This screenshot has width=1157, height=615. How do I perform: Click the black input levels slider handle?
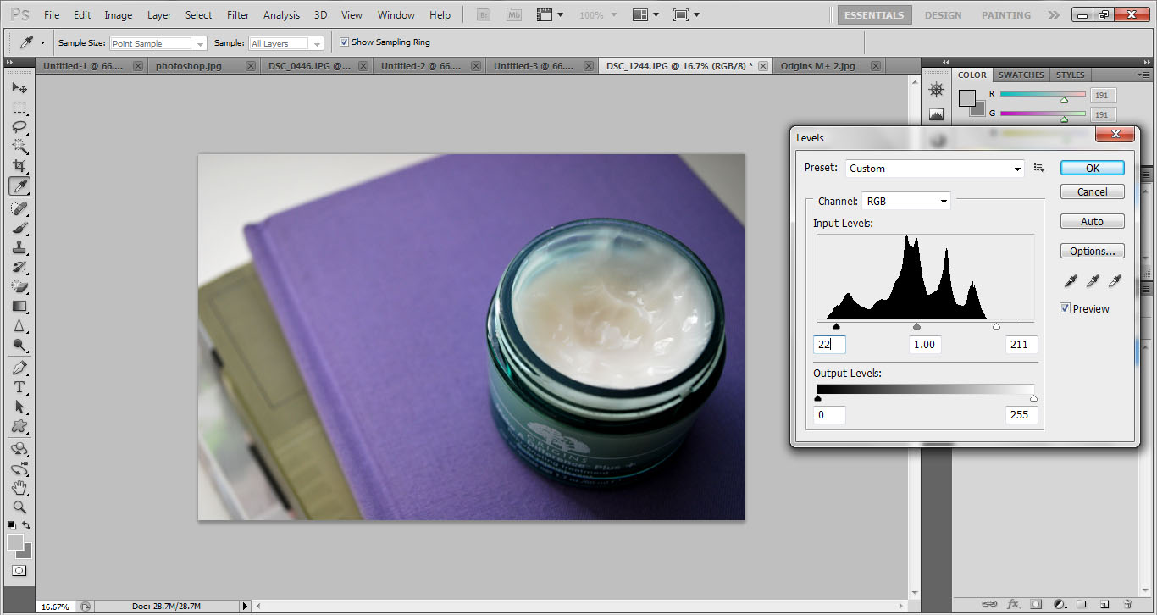836,326
